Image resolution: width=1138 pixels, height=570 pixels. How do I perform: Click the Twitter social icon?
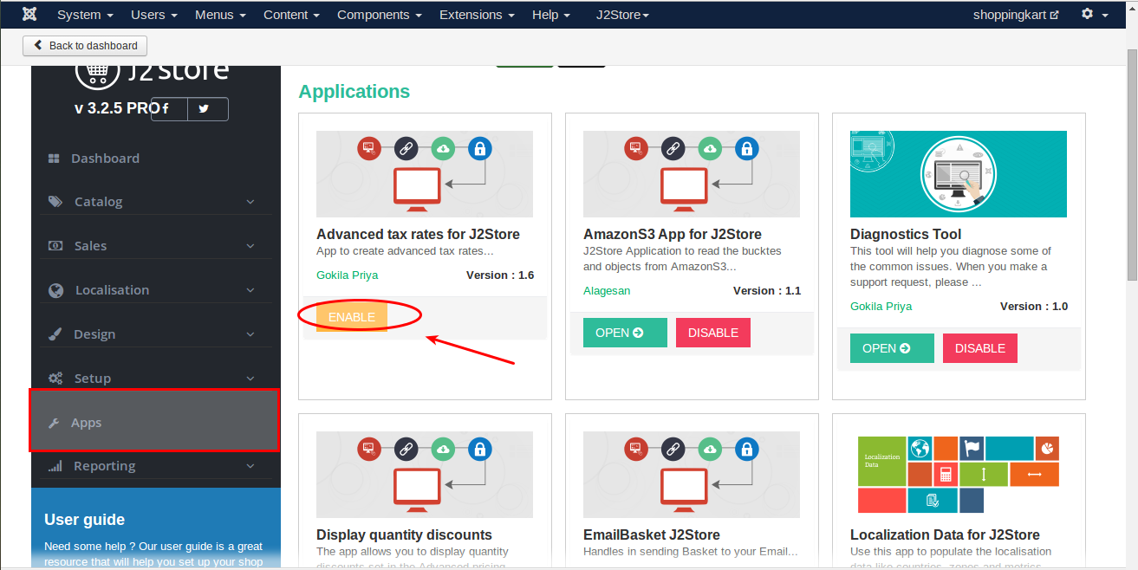pos(204,108)
